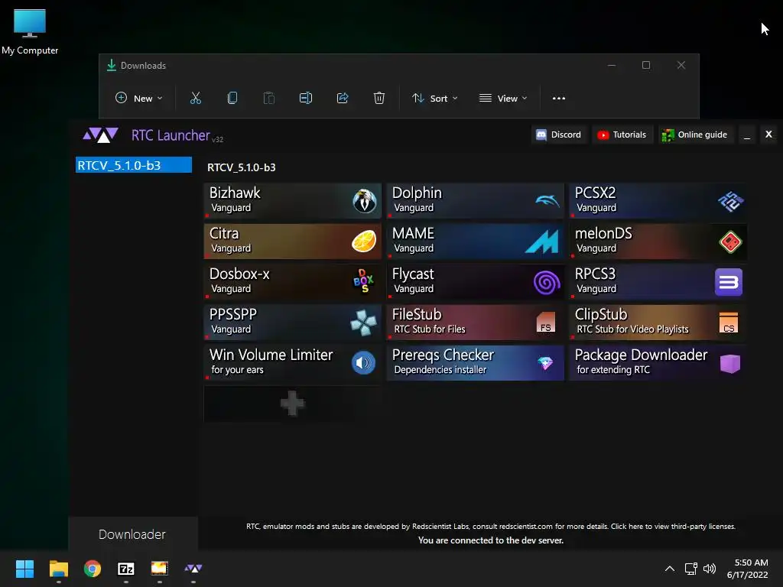The width and height of the screenshot is (783, 587).
Task: Click Share icon in Downloads toolbar
Action: click(343, 99)
